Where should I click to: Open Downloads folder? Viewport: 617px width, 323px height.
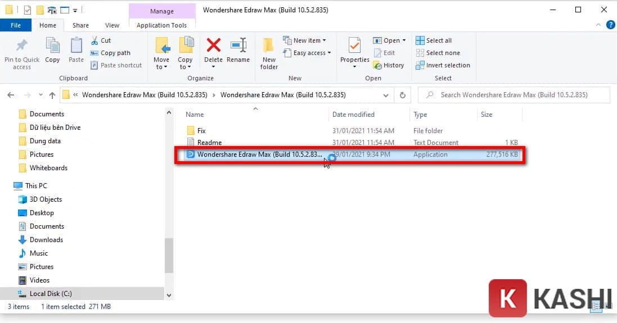[46, 240]
